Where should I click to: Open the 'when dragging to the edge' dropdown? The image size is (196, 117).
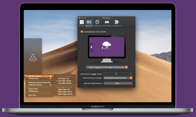[x=107, y=67]
